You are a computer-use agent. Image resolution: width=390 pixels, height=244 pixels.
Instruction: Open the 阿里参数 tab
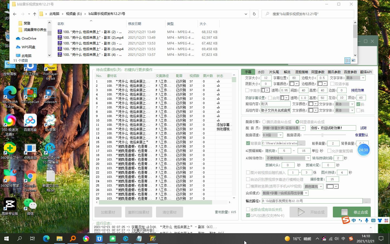tap(318, 72)
